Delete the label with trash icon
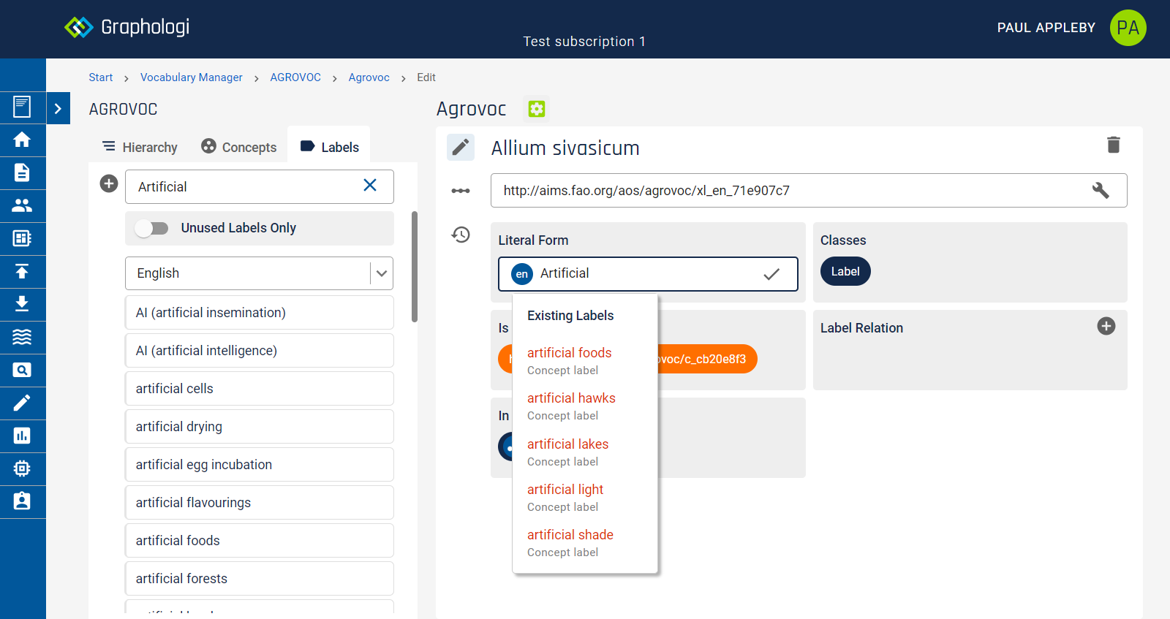The width and height of the screenshot is (1170, 619). (1114, 145)
